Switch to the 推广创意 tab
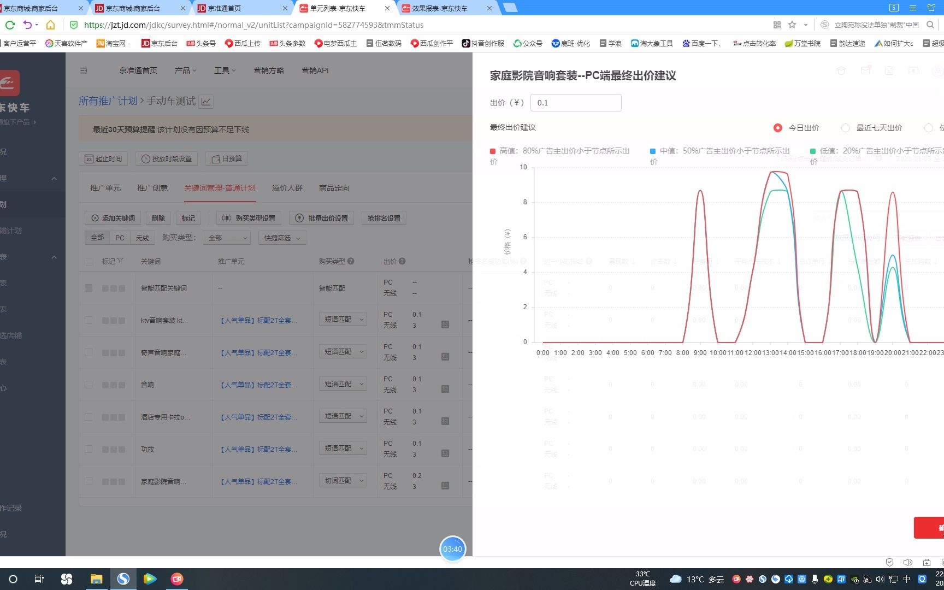 click(152, 188)
